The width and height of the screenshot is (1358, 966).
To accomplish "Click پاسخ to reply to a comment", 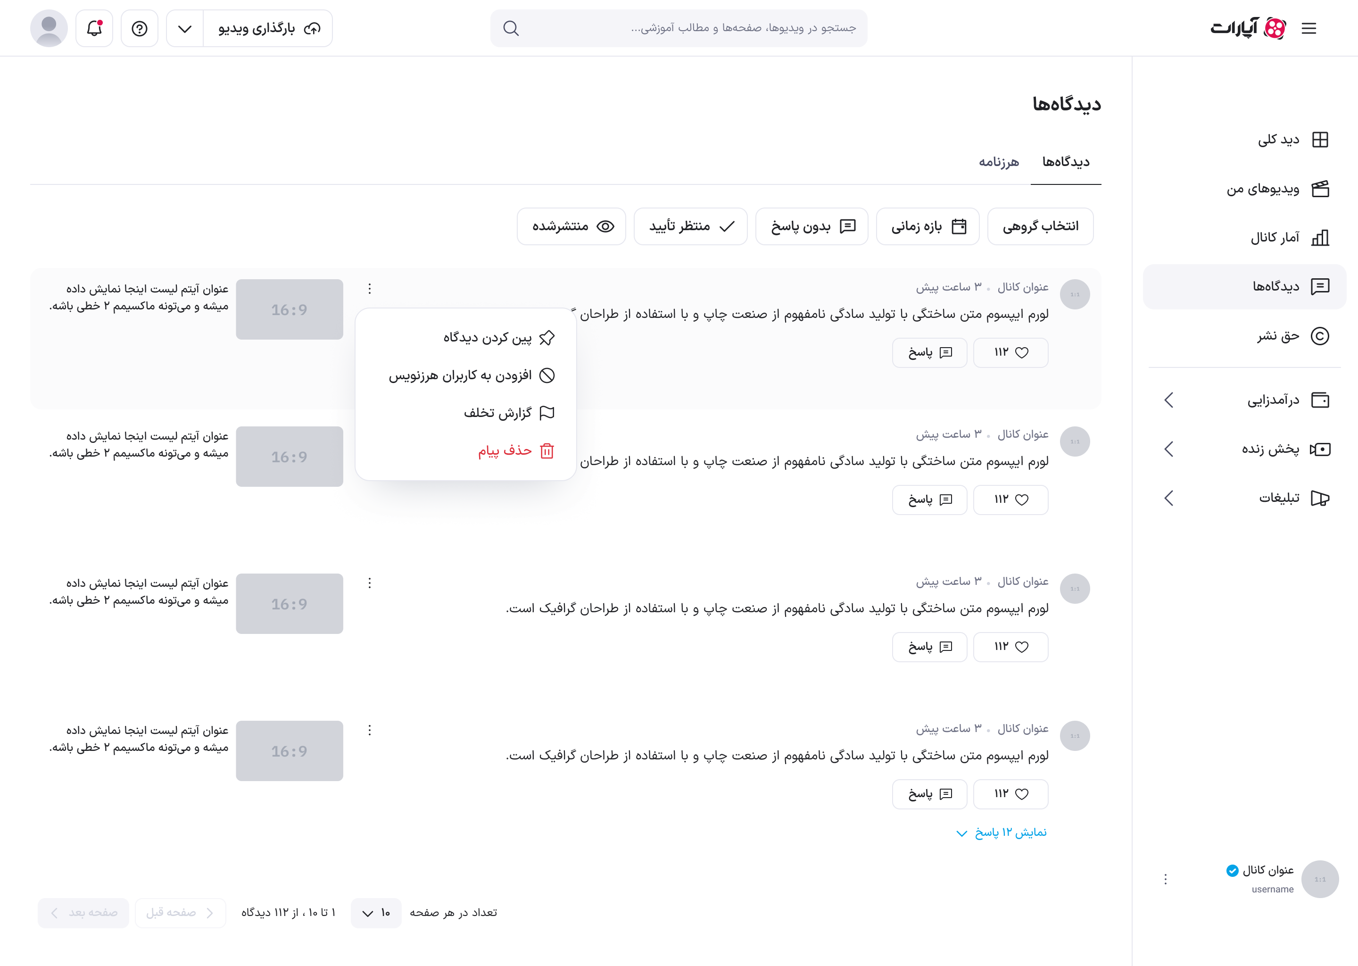I will 929,647.
